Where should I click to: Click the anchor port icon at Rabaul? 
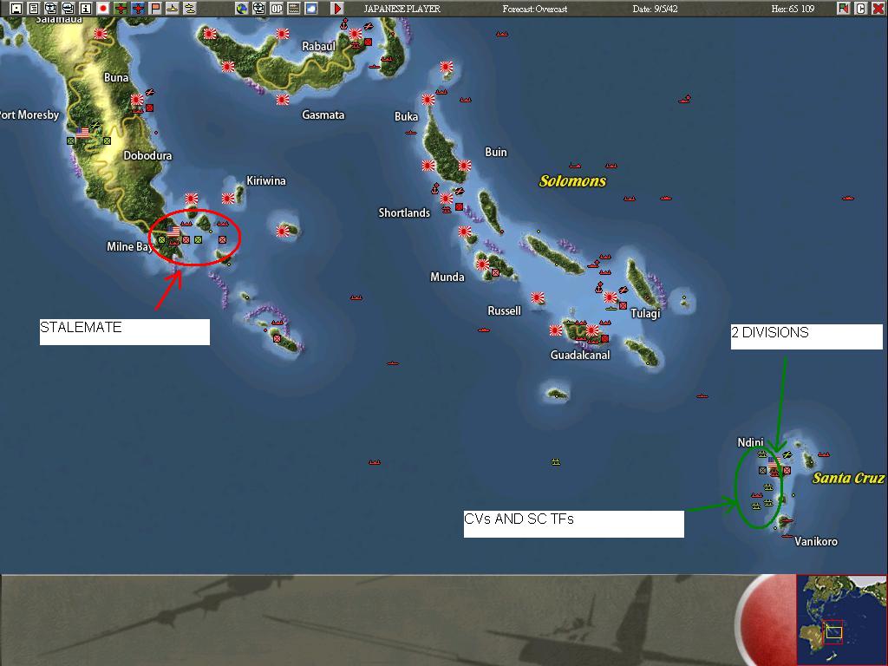point(343,24)
